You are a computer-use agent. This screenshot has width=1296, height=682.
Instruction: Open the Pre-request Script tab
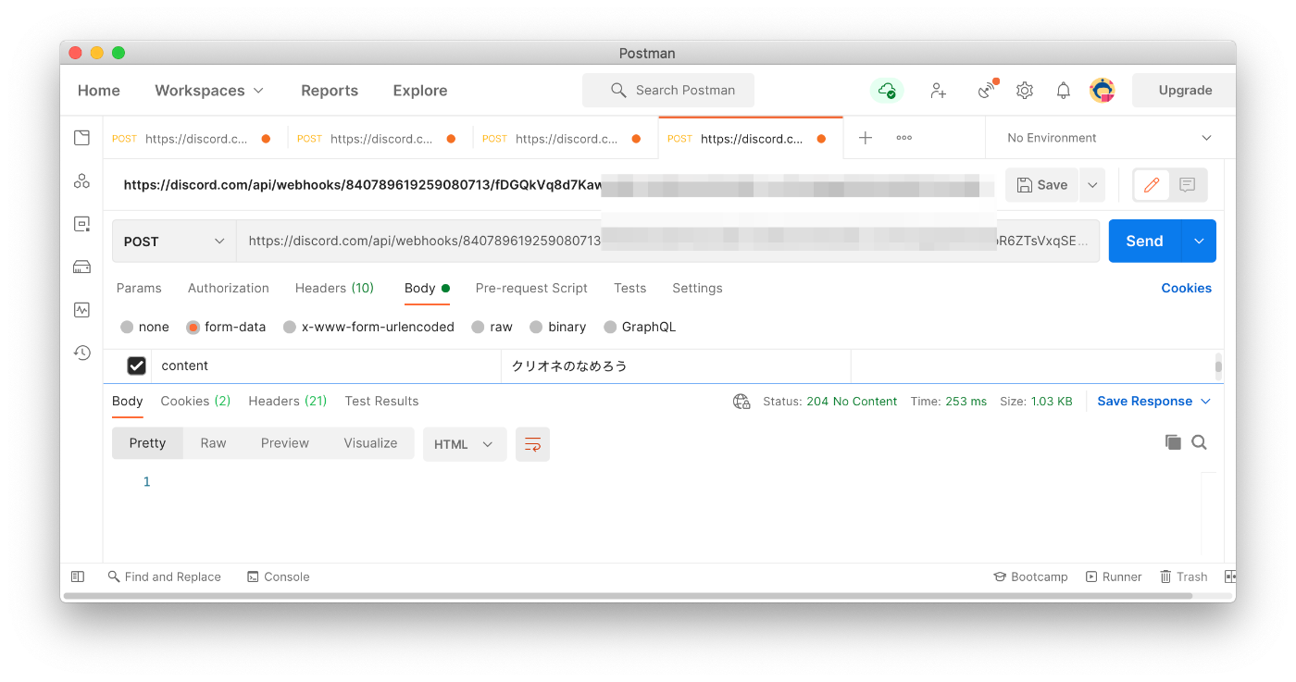[x=531, y=288]
